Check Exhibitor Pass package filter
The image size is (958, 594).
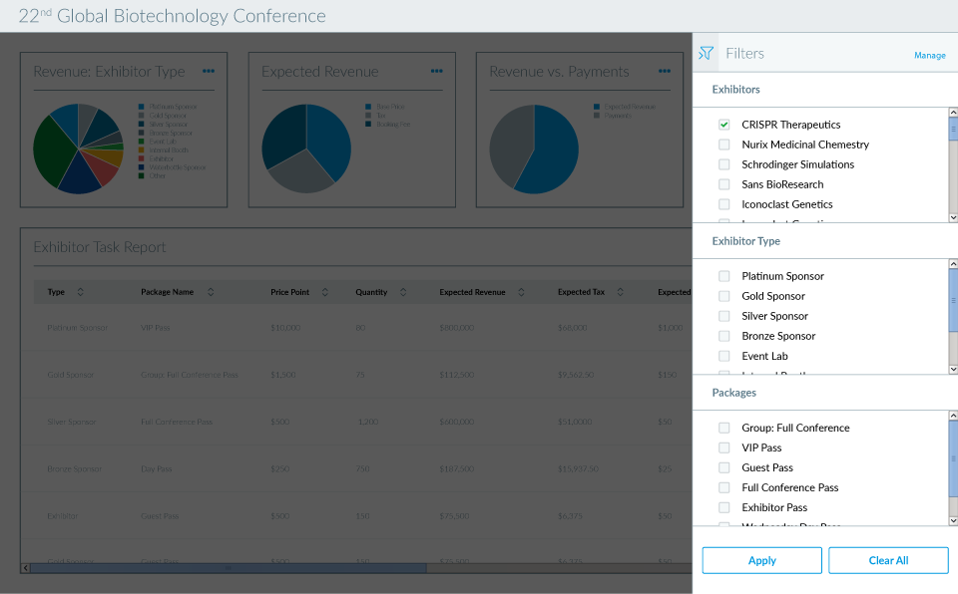724,507
